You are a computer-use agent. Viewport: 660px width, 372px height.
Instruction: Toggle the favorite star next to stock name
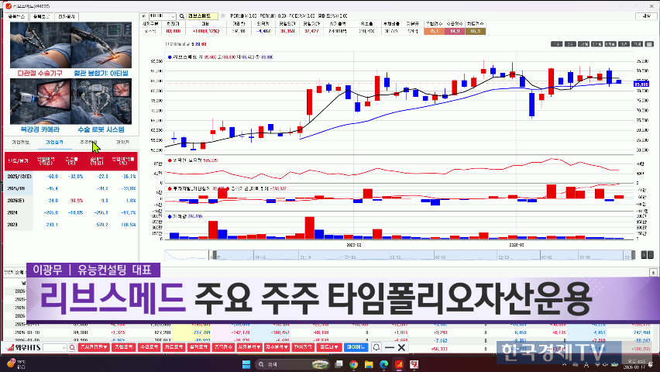[x=223, y=15]
